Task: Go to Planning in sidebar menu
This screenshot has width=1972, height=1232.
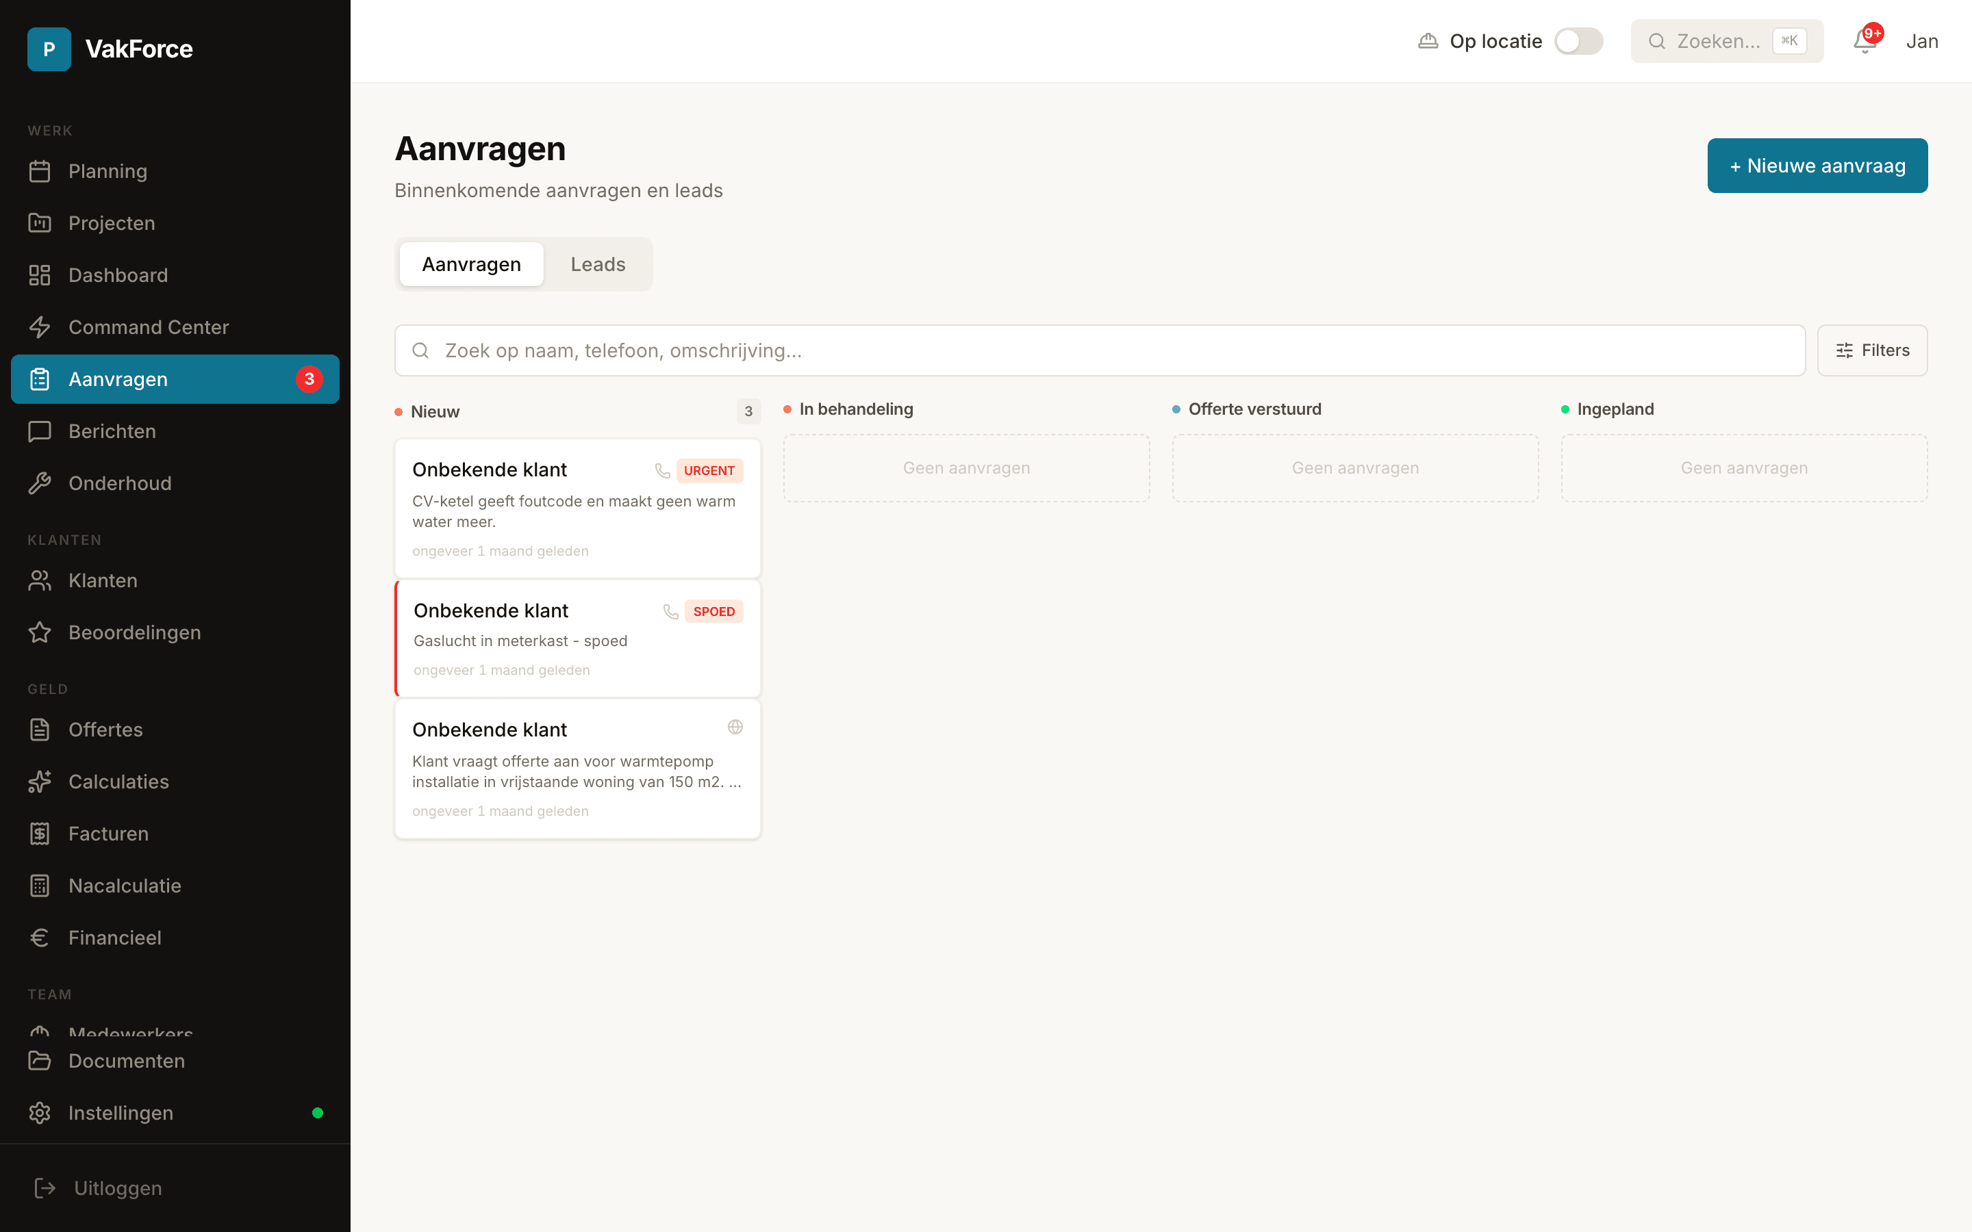Action: point(175,171)
